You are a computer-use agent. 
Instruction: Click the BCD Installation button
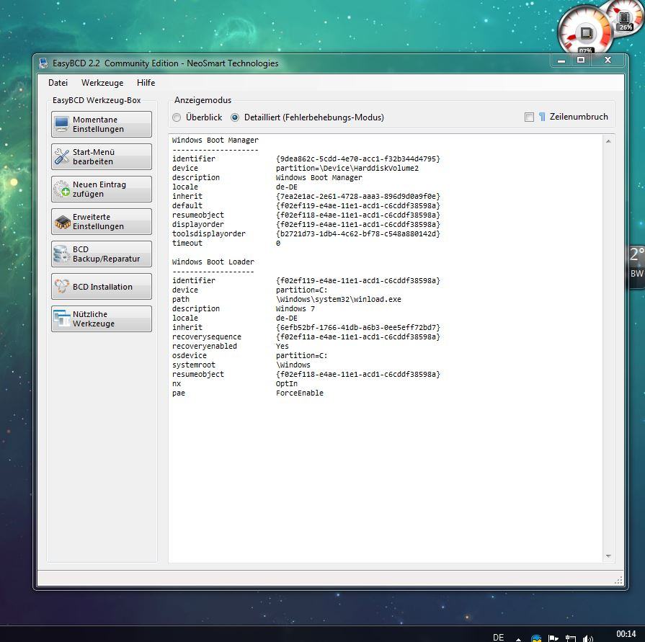102,287
